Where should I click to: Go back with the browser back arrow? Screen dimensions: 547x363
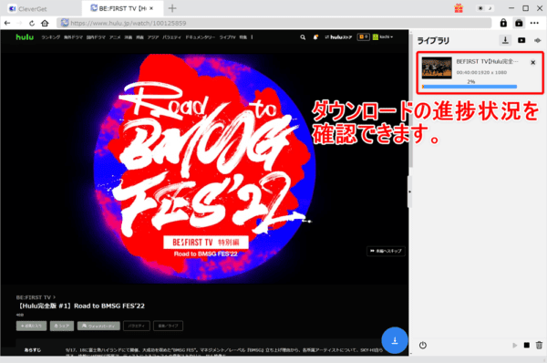pyautogui.click(x=7, y=23)
